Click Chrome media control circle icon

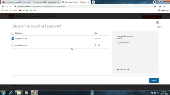click(x=155, y=2)
